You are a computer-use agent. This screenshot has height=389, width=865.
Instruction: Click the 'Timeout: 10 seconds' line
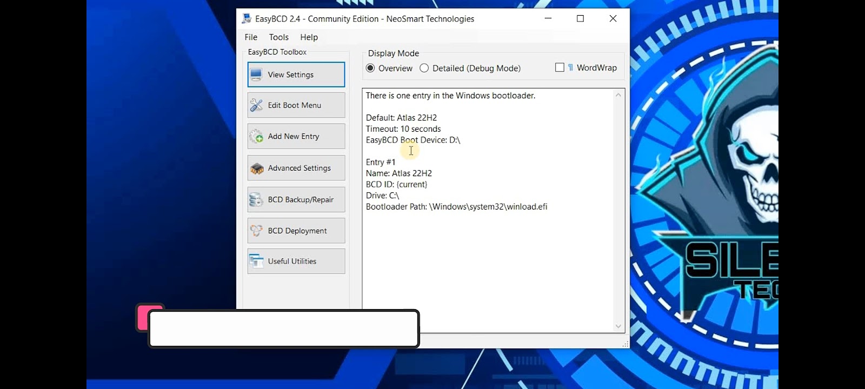pyautogui.click(x=403, y=129)
